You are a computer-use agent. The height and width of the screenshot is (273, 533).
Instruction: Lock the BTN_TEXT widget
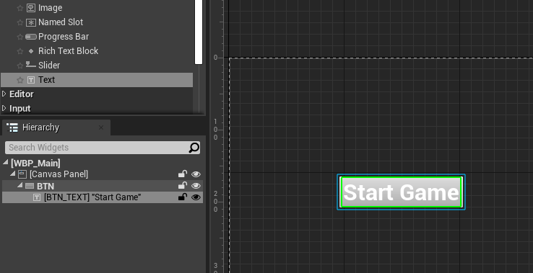(x=183, y=197)
